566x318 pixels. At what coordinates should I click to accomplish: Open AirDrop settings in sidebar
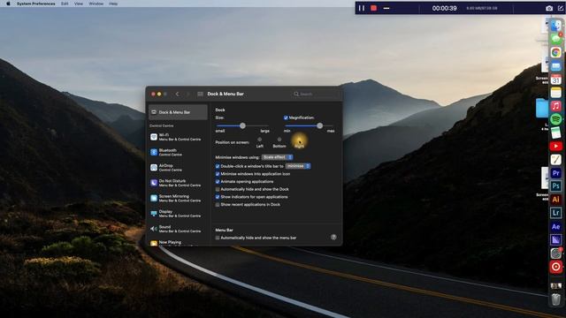point(178,168)
